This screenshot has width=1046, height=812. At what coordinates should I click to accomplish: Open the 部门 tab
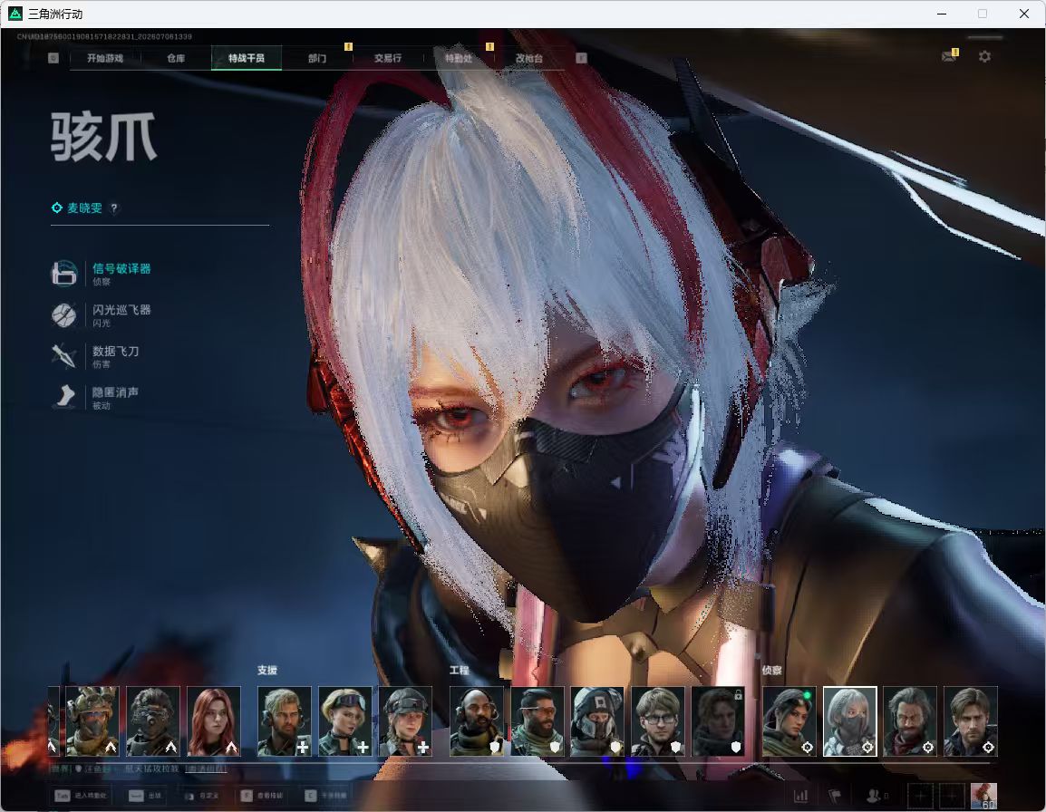317,58
